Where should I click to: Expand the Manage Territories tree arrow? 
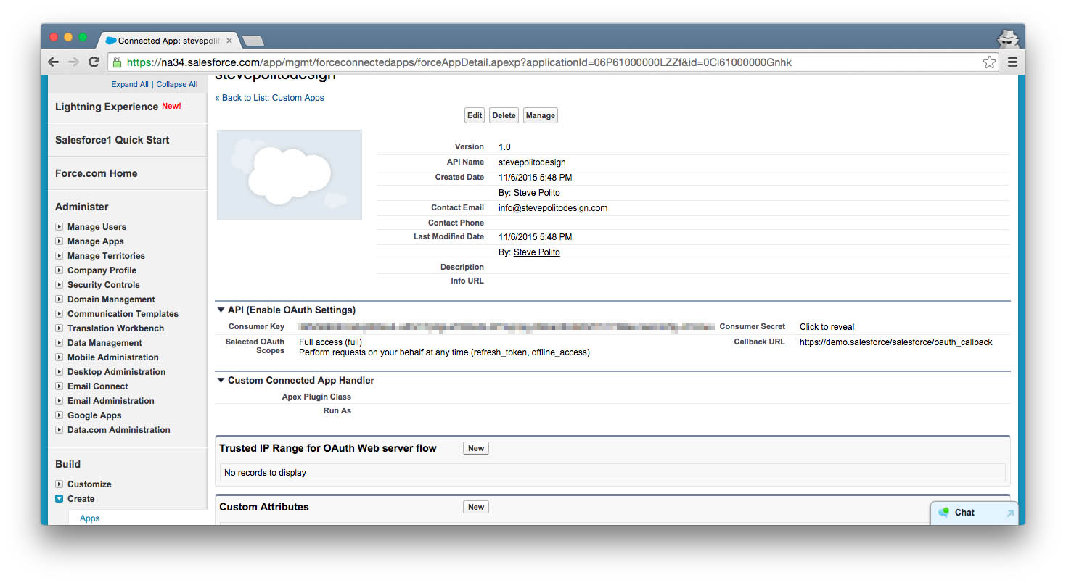coord(60,256)
